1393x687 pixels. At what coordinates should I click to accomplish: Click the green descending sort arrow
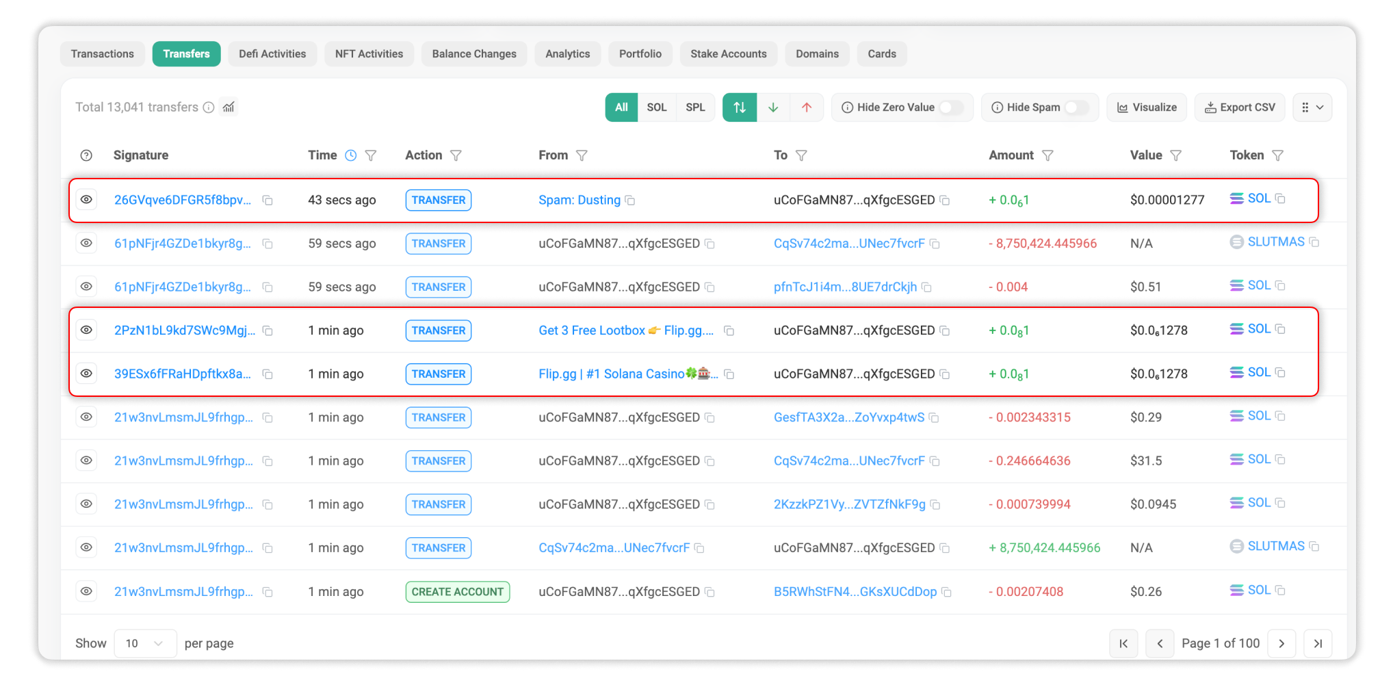[x=773, y=107]
